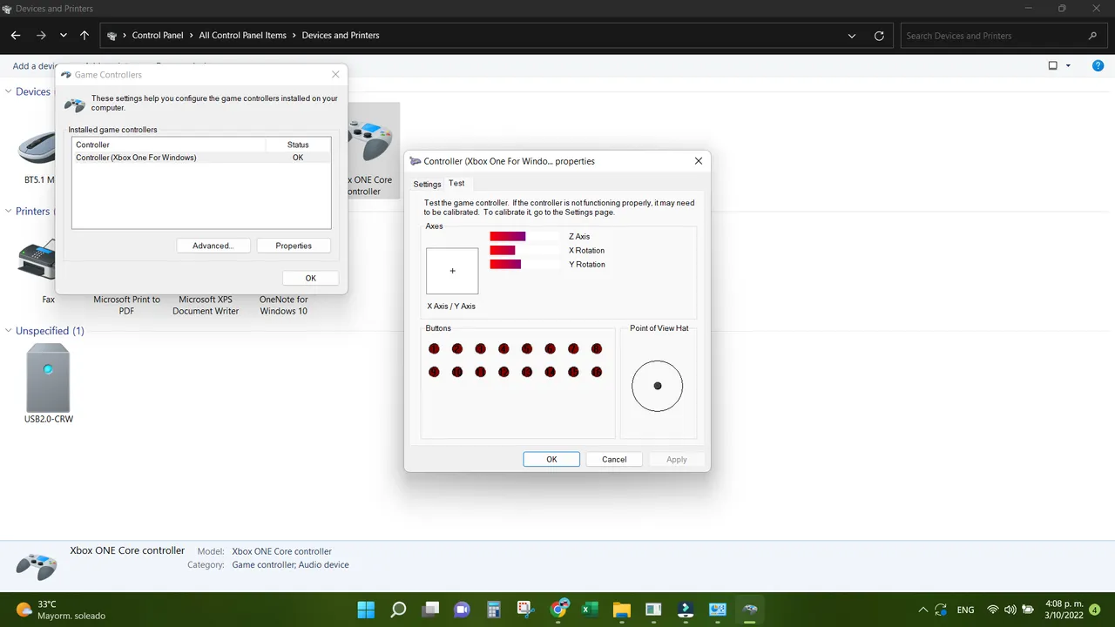
Task: Click the Point of View Hat circle
Action: coord(658,386)
